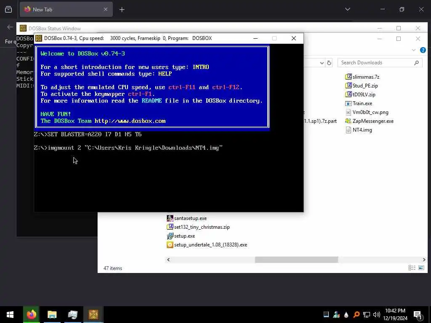Open File Explorer from the taskbar
This screenshot has width=431, height=323.
[x=52, y=315]
